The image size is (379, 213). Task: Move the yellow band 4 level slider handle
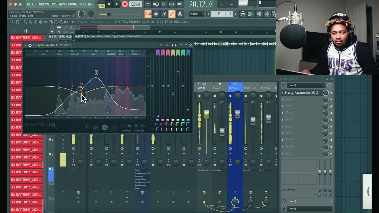173,93
